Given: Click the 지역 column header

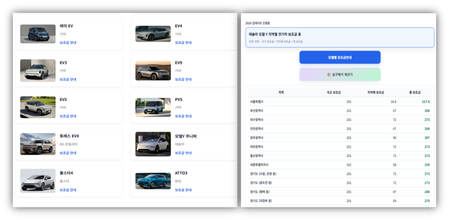Looking at the screenshot, I should 281,92.
